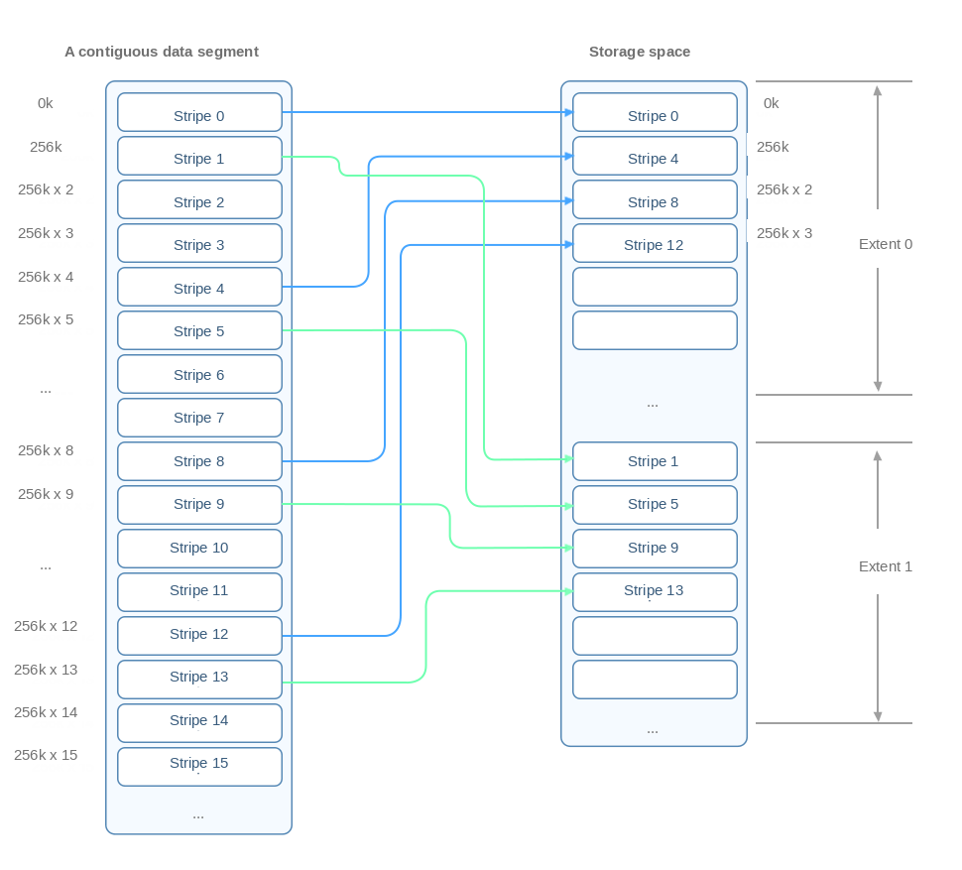The height and width of the screenshot is (870, 962).
Task: Click the 'Storage space' heading
Action: click(640, 52)
